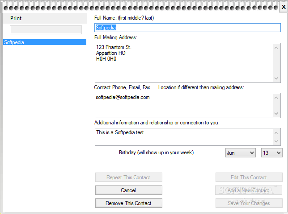
Task: Click additional information scroll down arrow
Action: coord(276,141)
